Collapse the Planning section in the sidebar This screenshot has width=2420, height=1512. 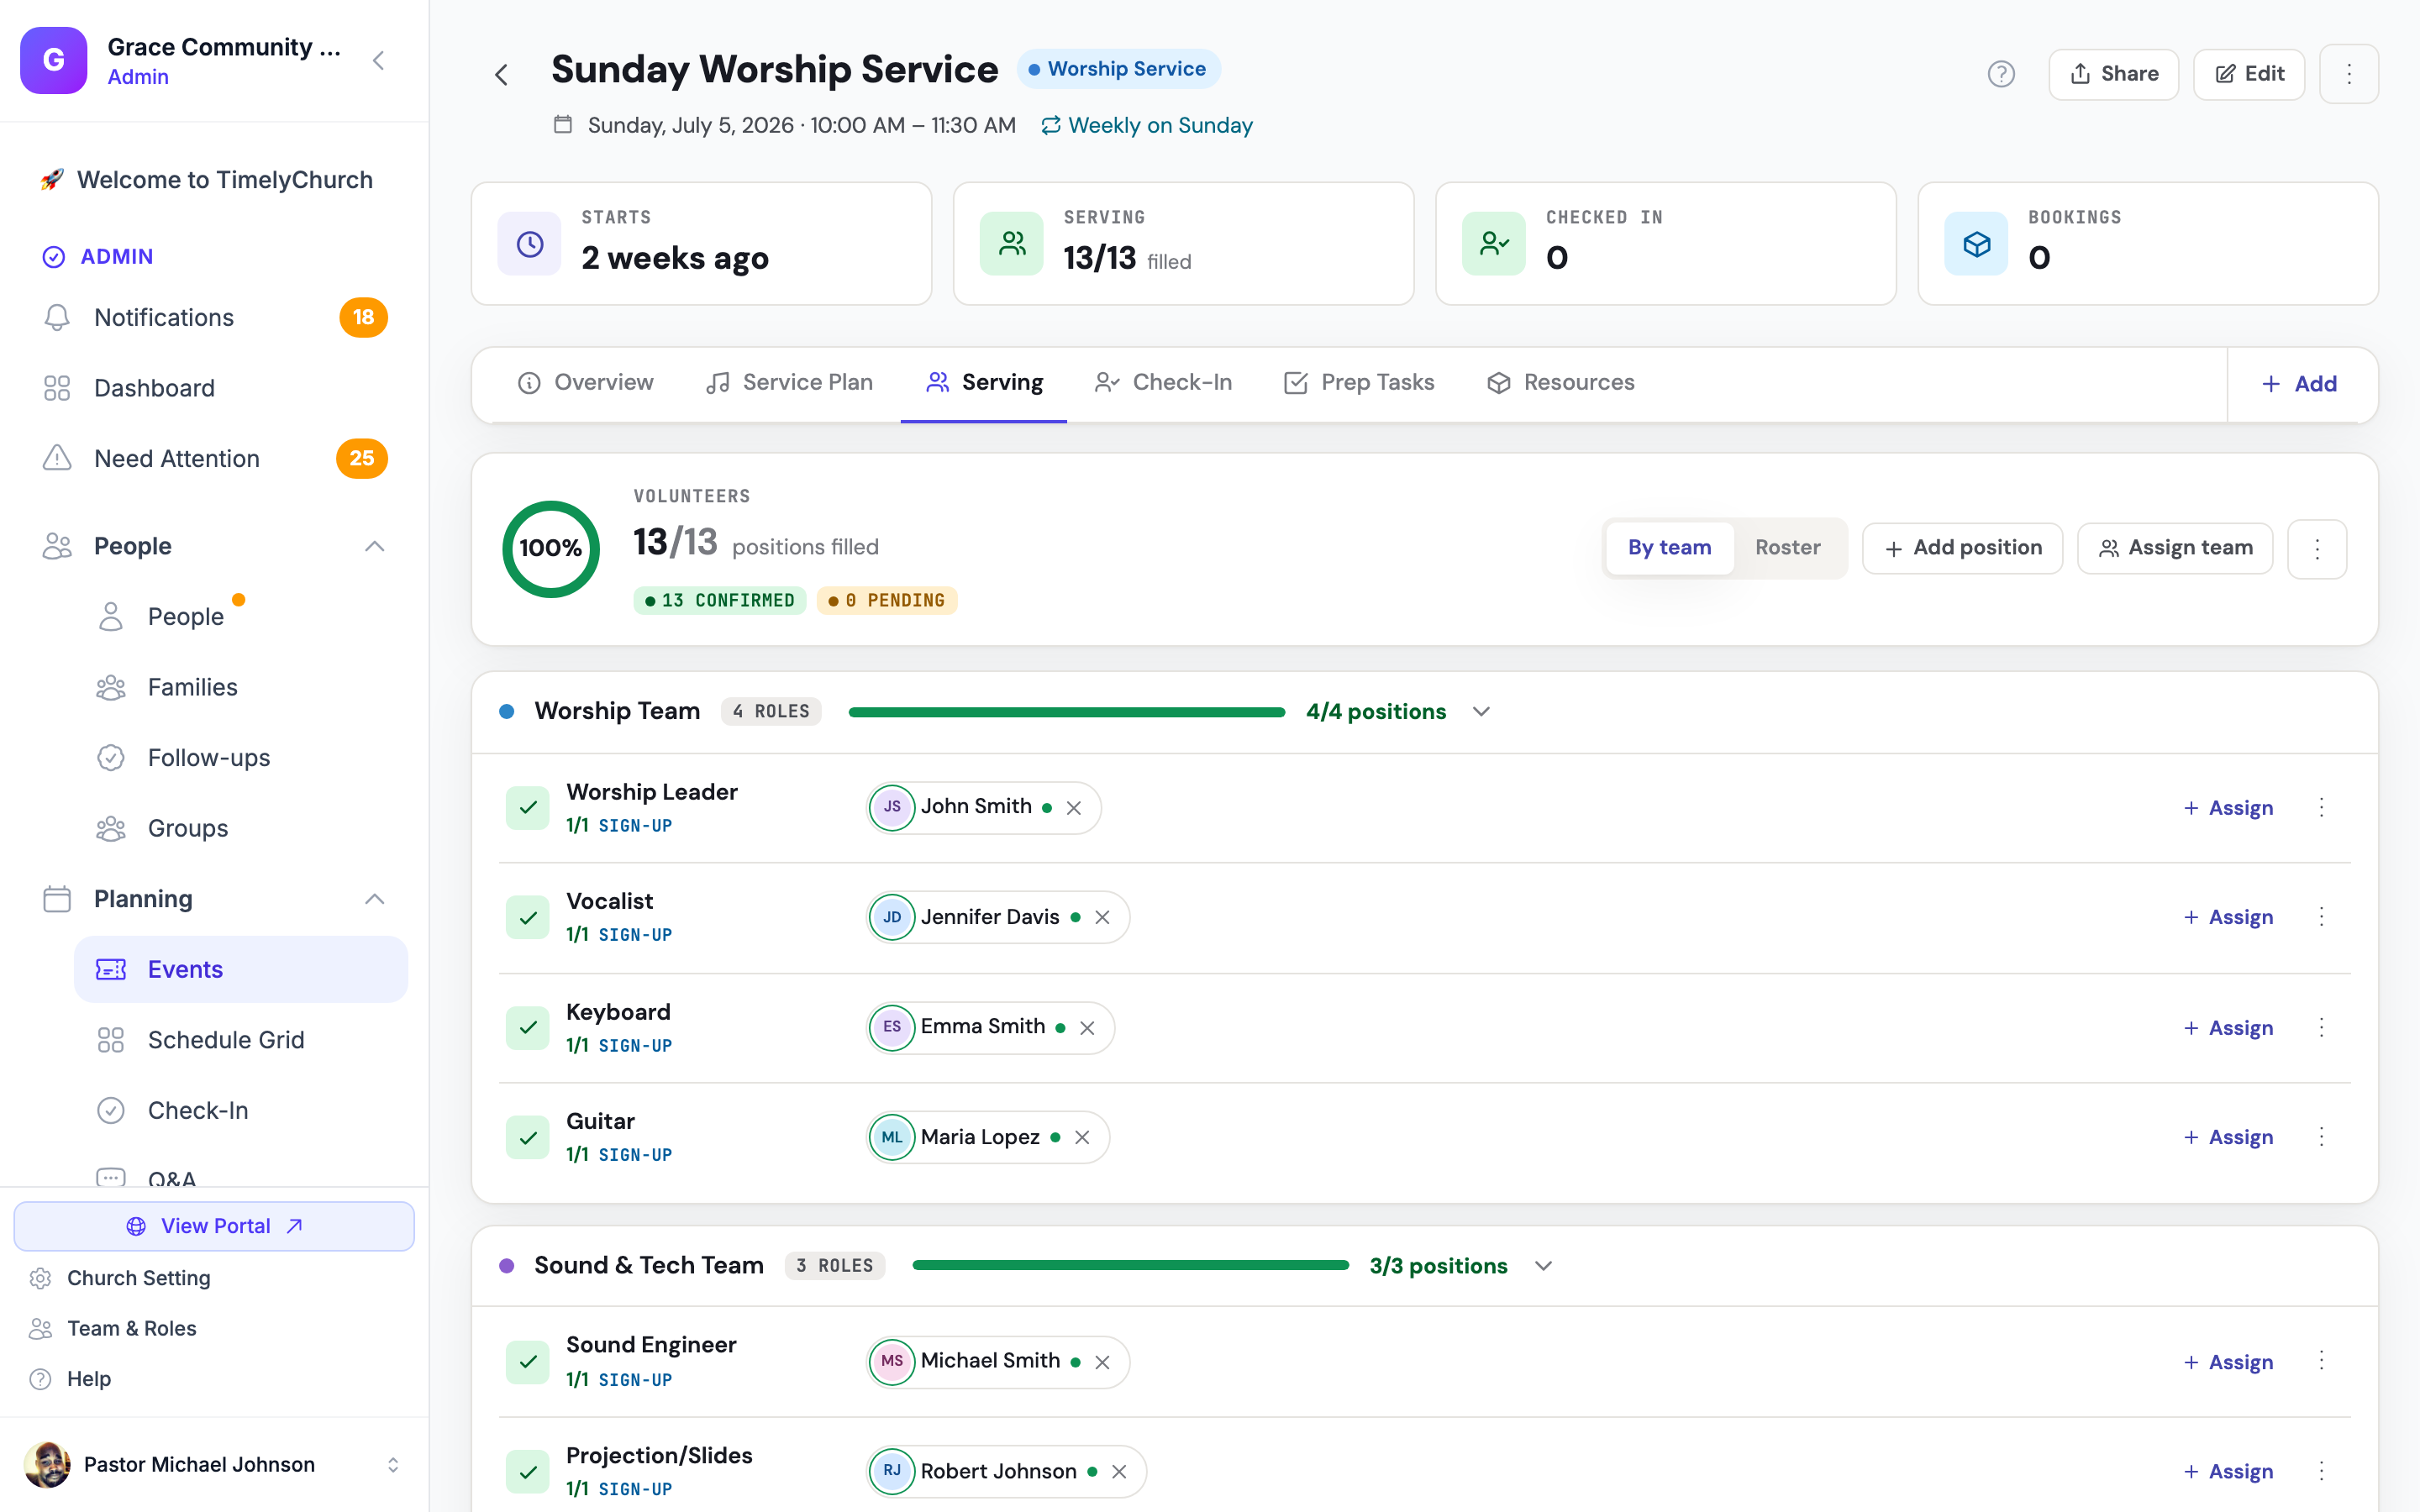pyautogui.click(x=374, y=899)
